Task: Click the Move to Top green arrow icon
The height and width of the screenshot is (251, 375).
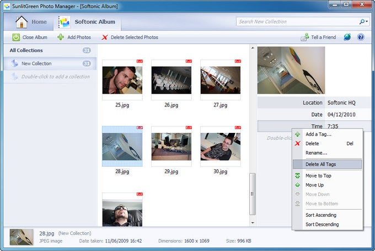Action: click(297, 175)
